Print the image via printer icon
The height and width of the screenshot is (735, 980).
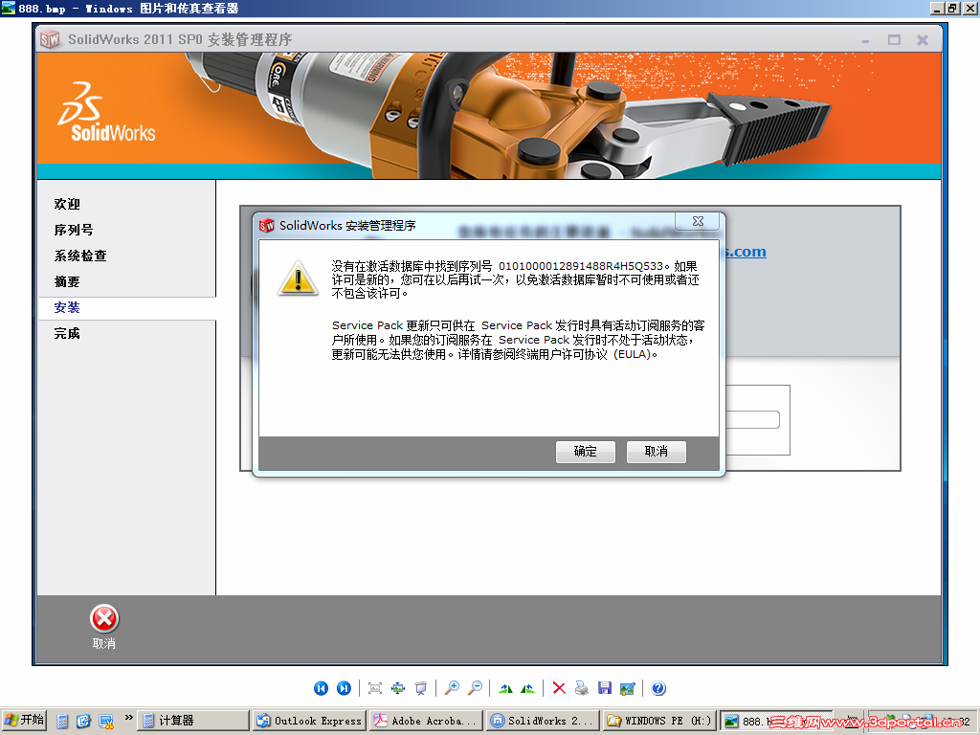click(x=581, y=688)
